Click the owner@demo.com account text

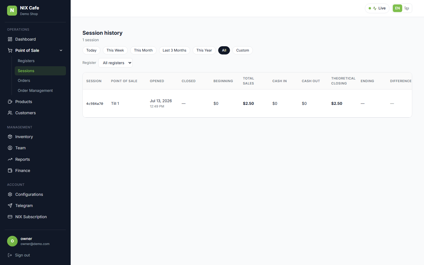[x=35, y=244]
